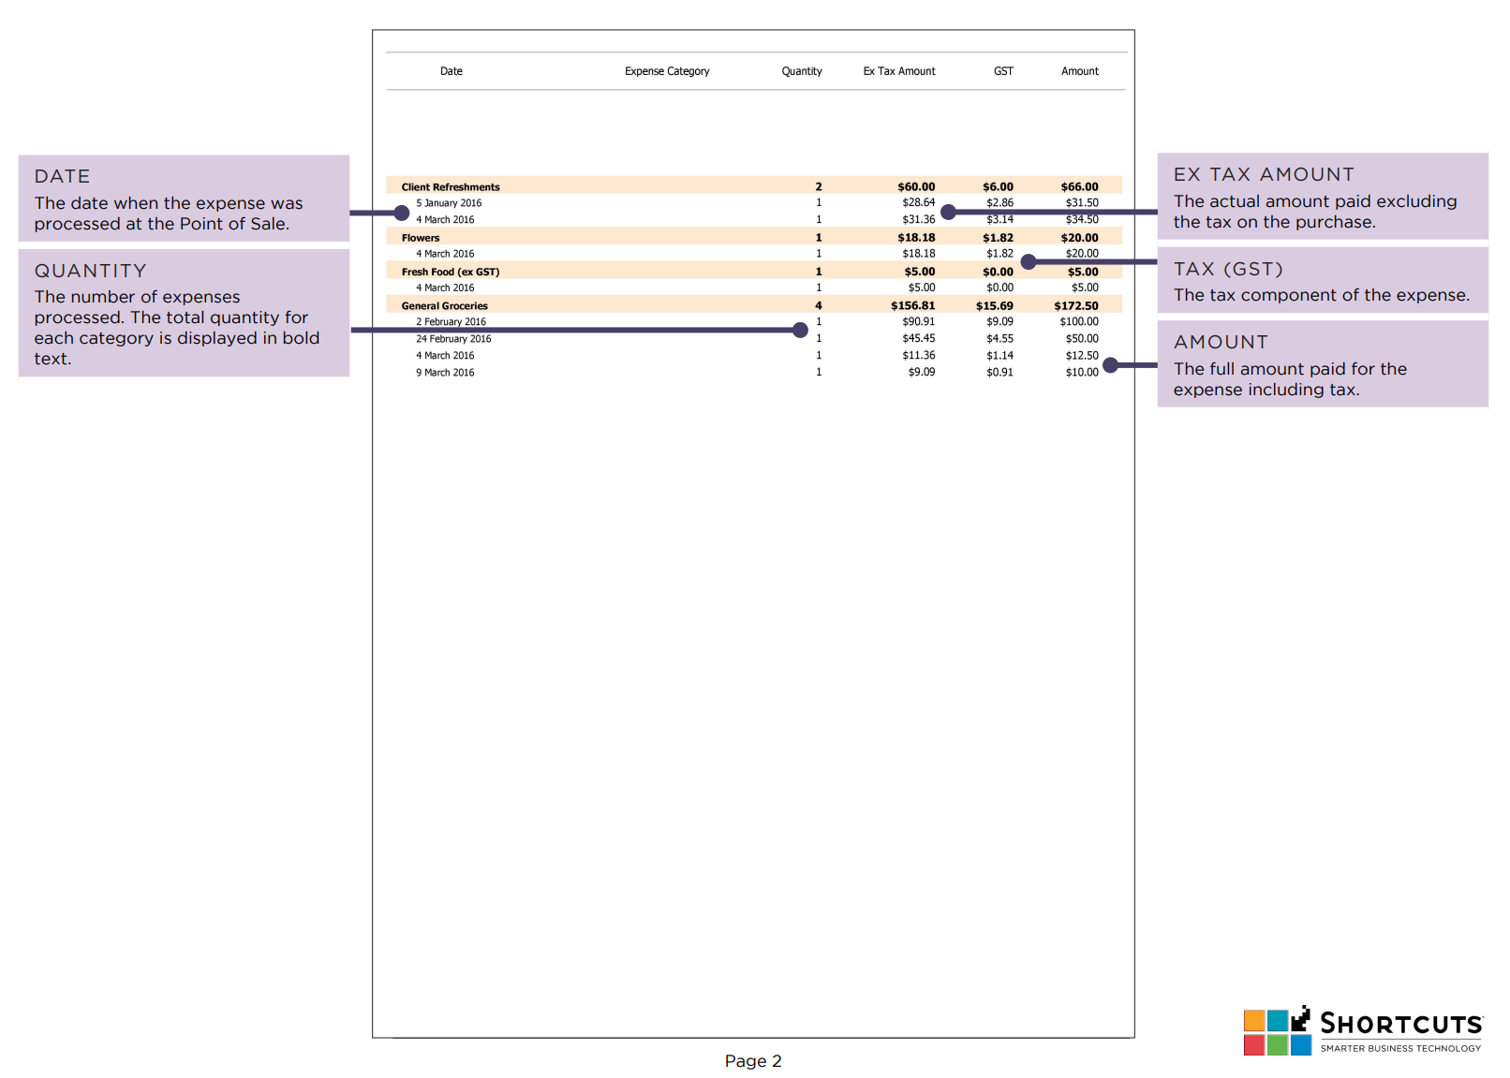Click the $6.00 GST total
Screen dimensions: 1510x1078
click(x=998, y=187)
